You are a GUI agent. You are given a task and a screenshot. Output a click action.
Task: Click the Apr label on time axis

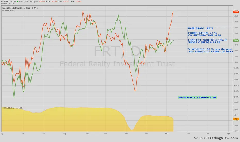[x=228, y=134]
